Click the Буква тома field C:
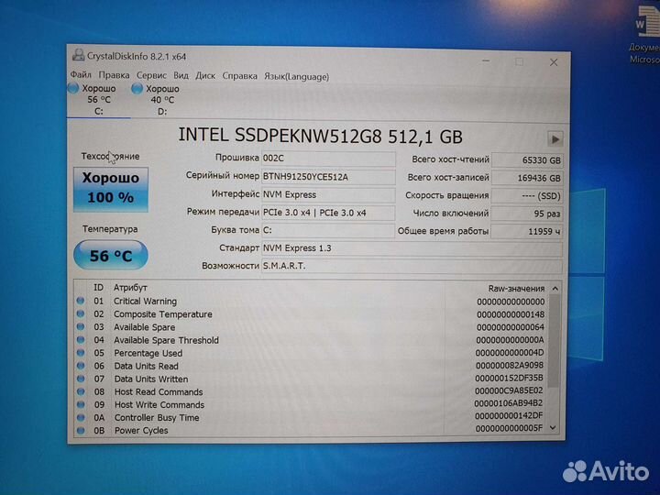The width and height of the screenshot is (660, 495). [328, 231]
